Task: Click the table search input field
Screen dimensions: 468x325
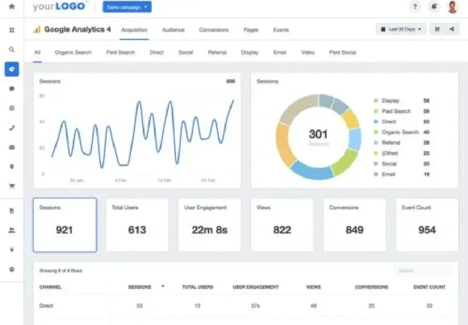Action: point(423,271)
